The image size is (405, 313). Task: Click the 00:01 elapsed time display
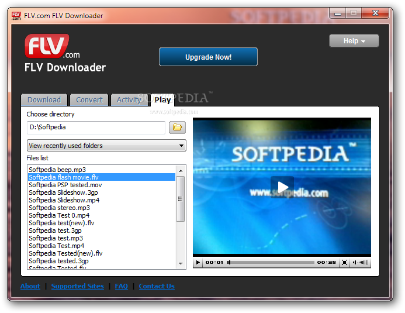214,262
